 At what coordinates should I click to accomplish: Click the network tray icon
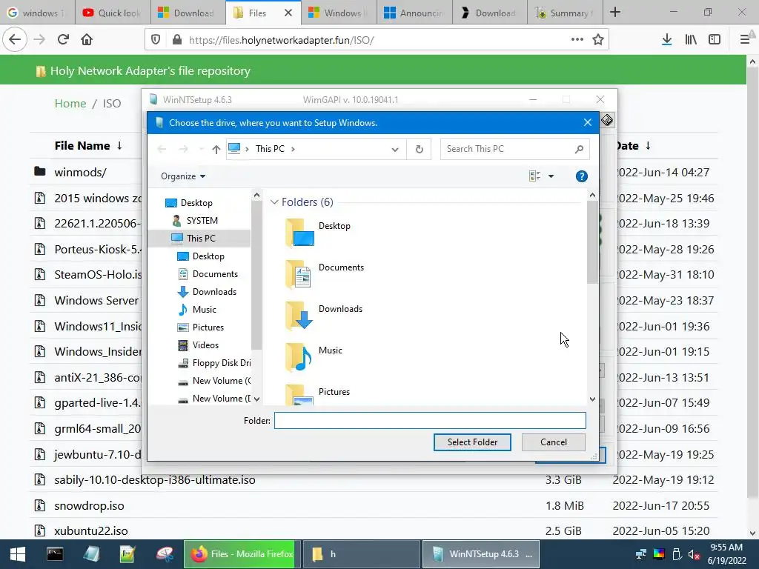click(641, 554)
